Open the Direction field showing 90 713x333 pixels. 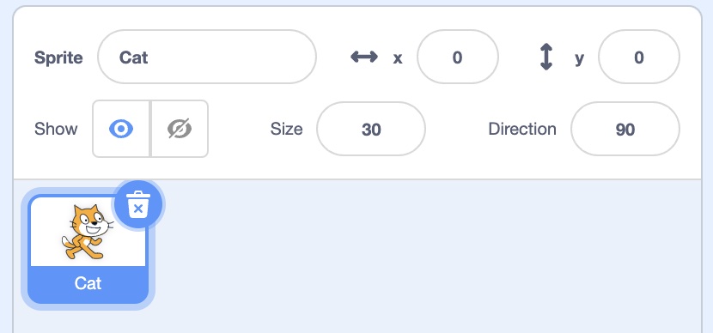pyautogui.click(x=625, y=129)
